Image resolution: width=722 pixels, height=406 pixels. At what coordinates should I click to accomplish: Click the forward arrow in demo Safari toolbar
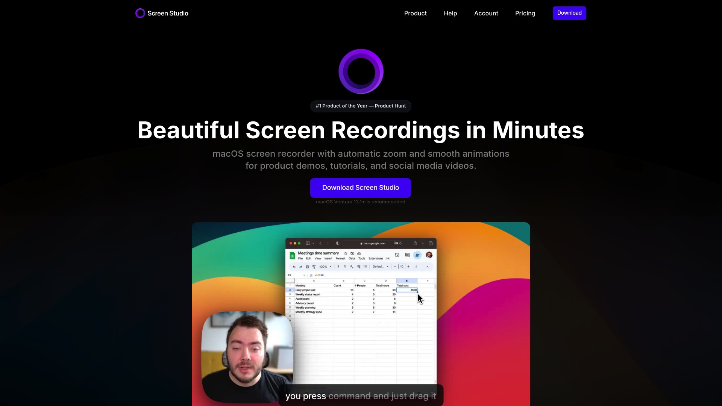[328, 243]
